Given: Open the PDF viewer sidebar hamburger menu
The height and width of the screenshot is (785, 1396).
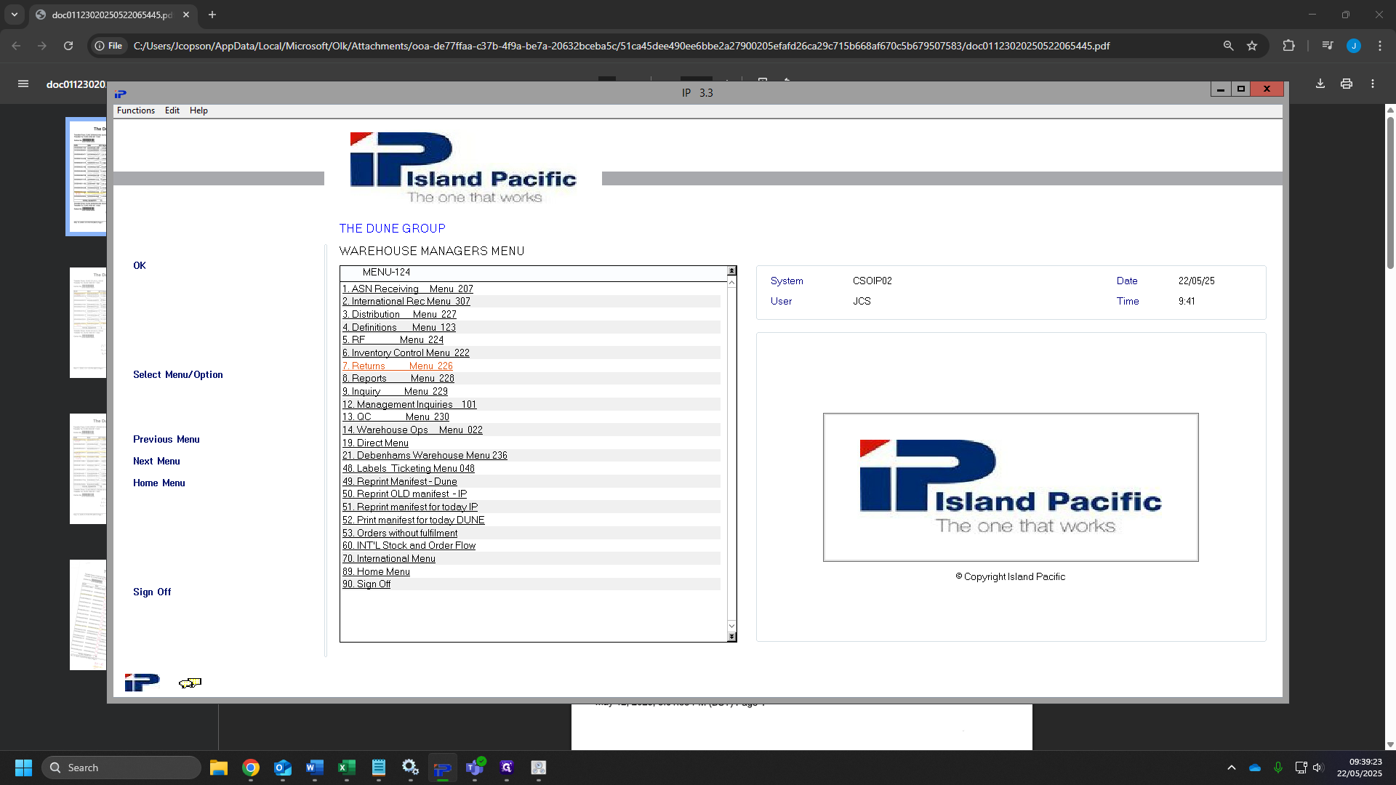Looking at the screenshot, I should pos(23,84).
